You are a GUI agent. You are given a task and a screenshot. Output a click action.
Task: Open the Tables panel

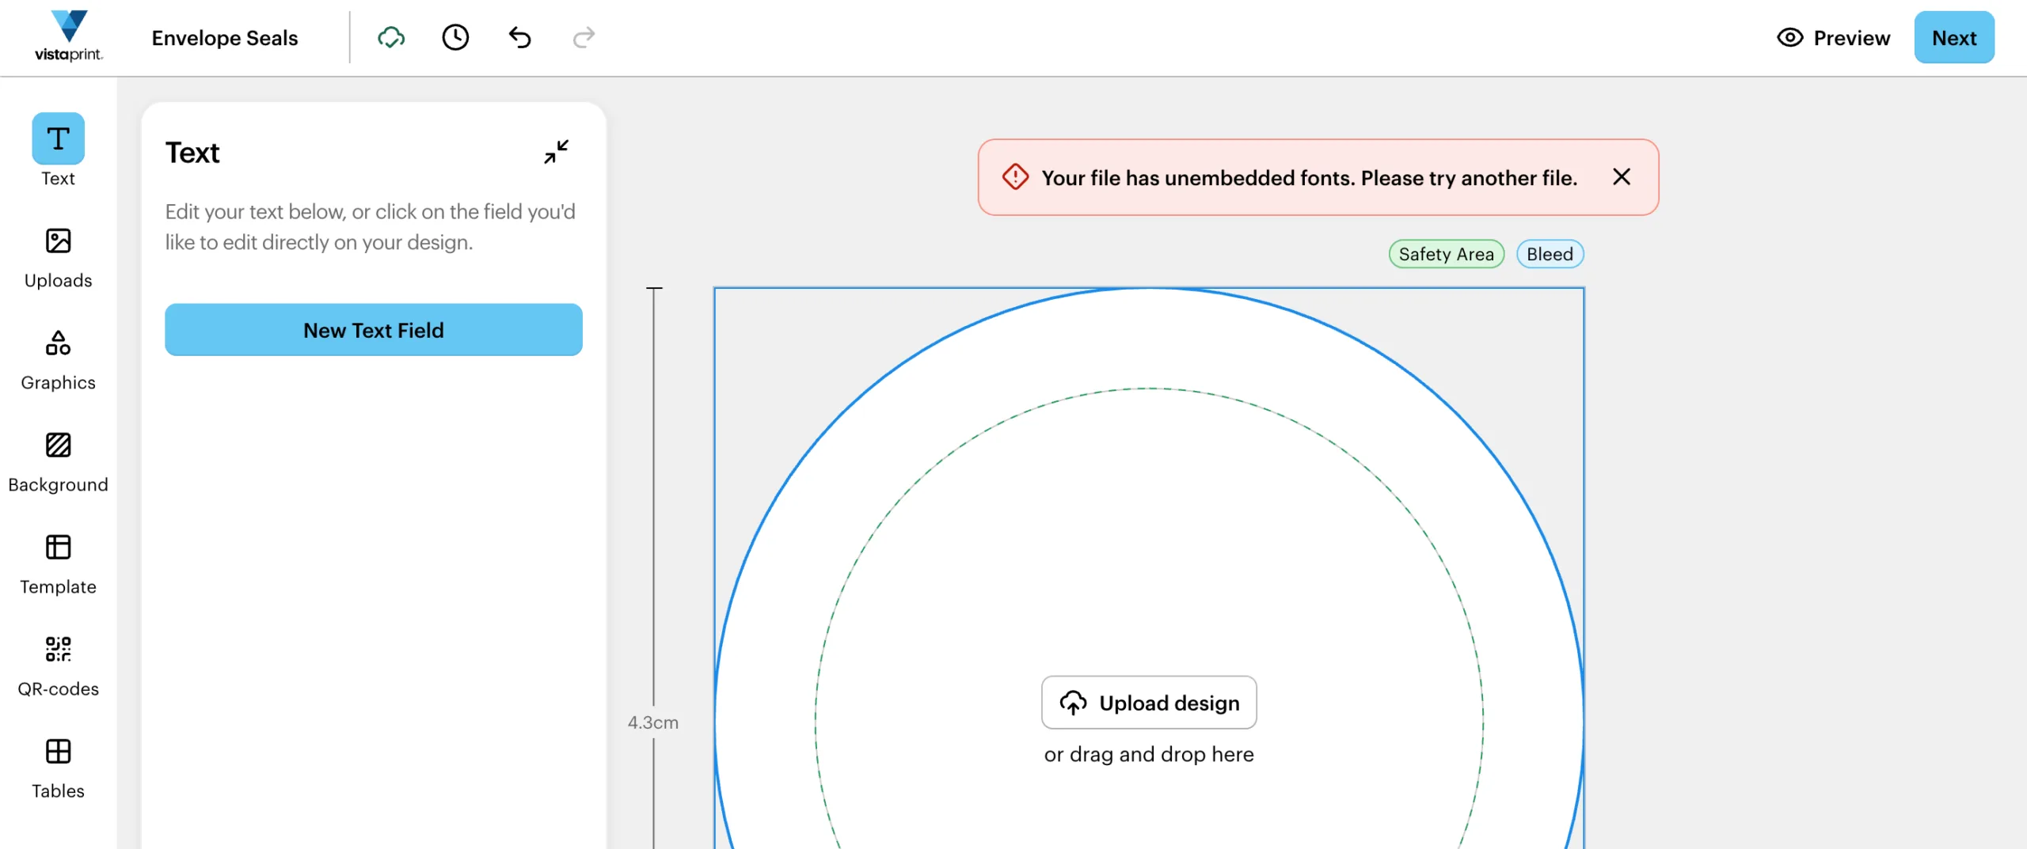coord(58,768)
